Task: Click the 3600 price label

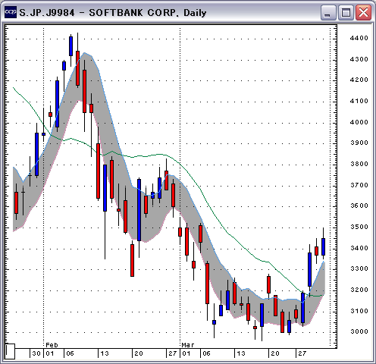Action: pos(359,206)
